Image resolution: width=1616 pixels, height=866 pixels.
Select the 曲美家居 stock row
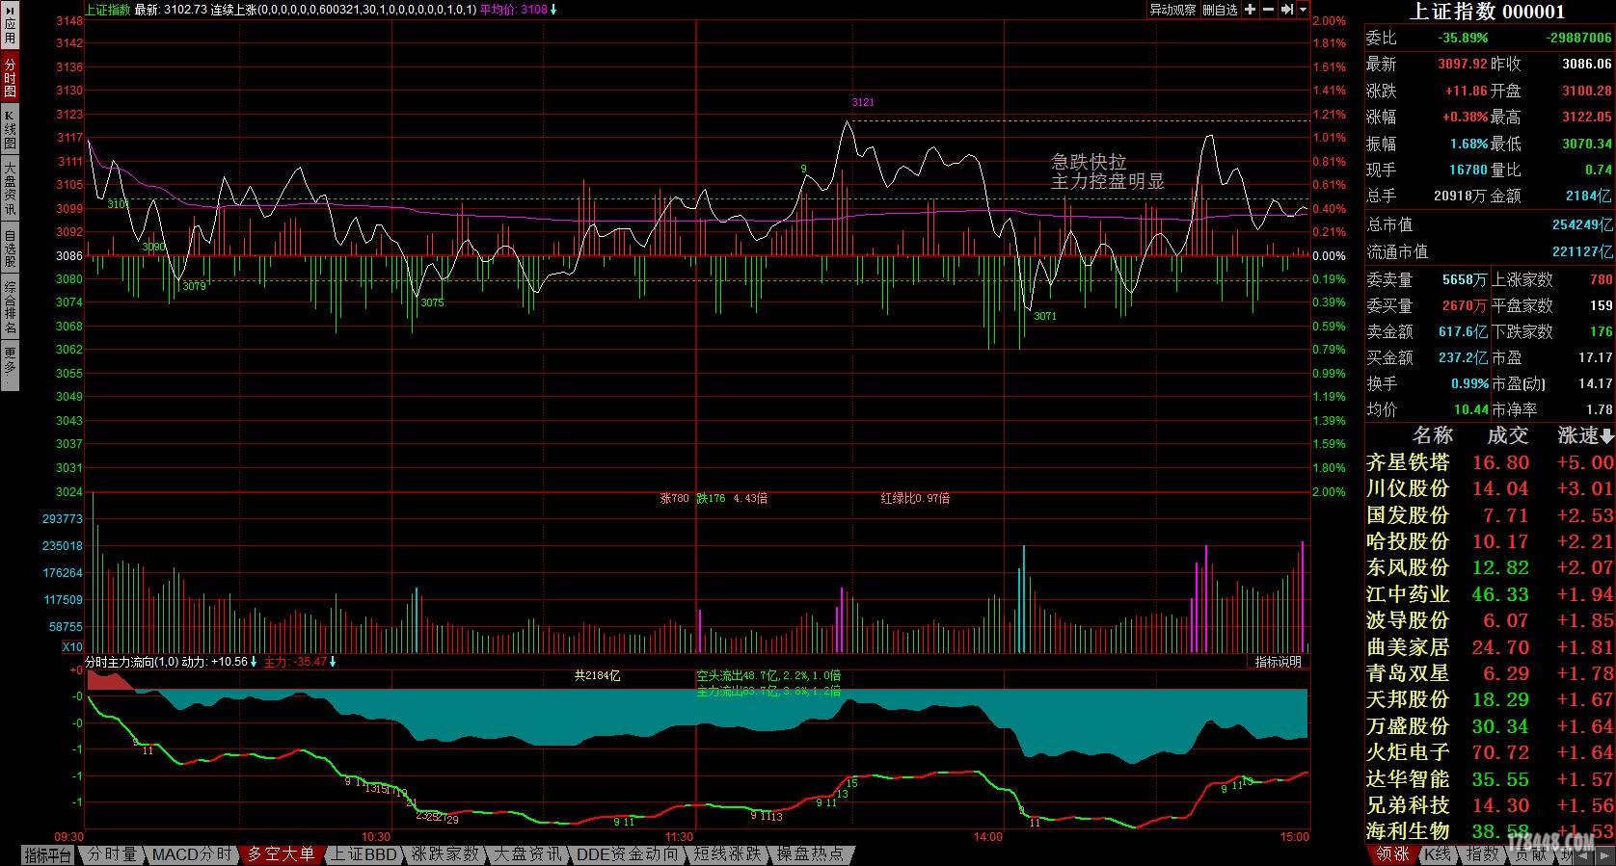[1490, 647]
